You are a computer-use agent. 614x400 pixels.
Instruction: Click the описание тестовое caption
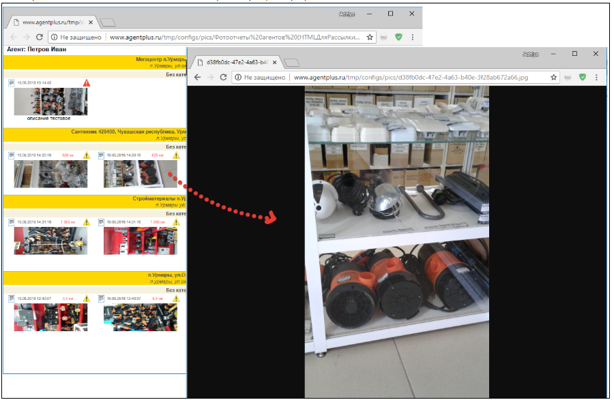click(49, 118)
